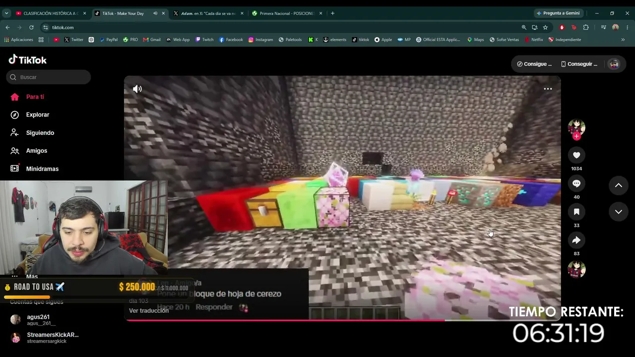Mute the video using the speaker icon

[x=137, y=89]
